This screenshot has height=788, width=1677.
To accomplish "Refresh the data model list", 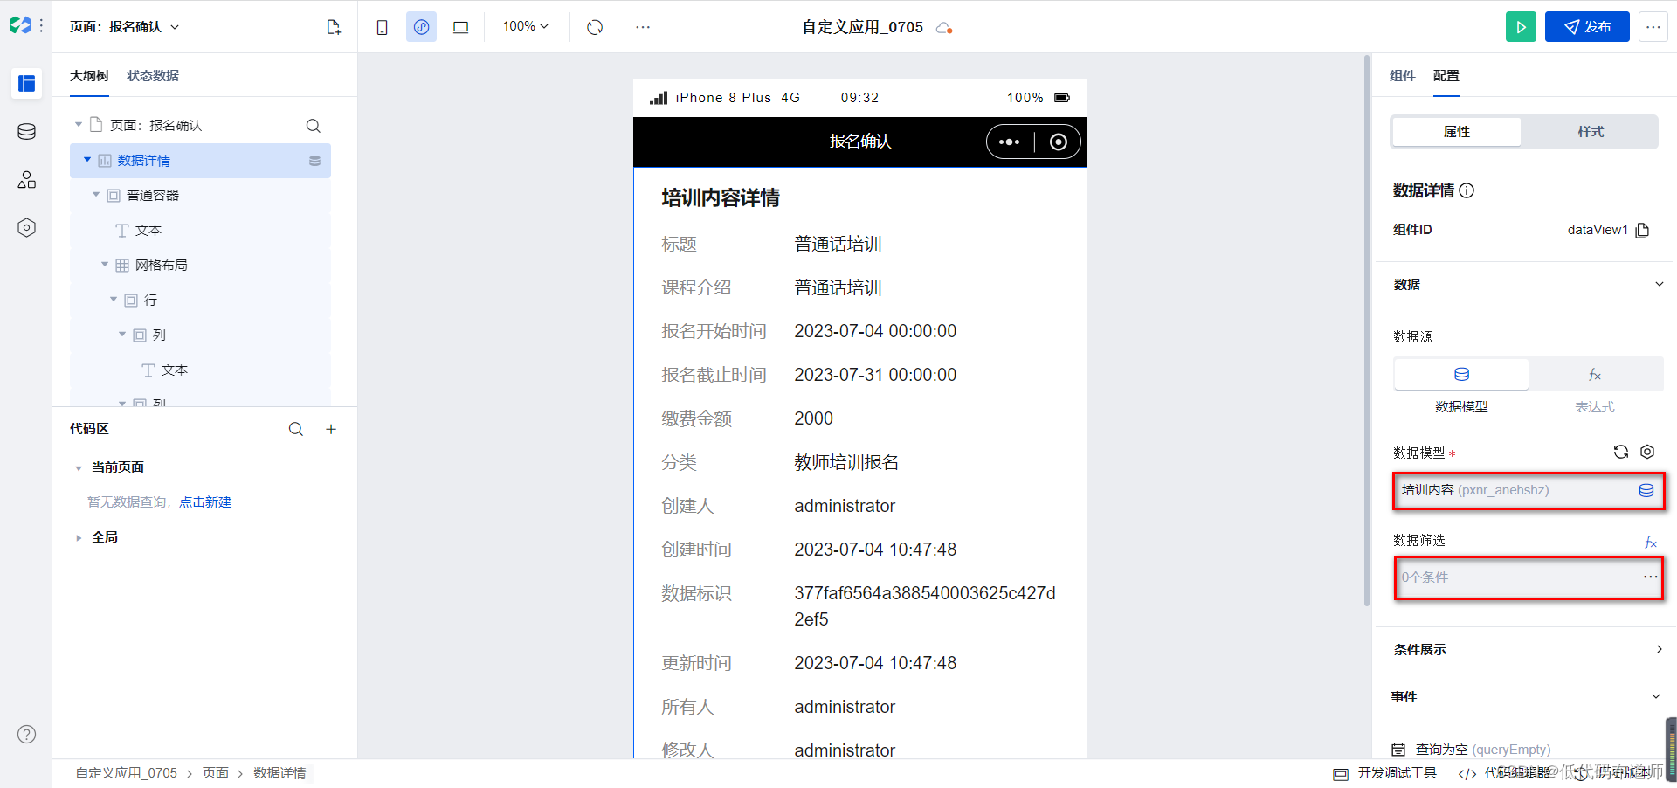I will click(x=1621, y=452).
